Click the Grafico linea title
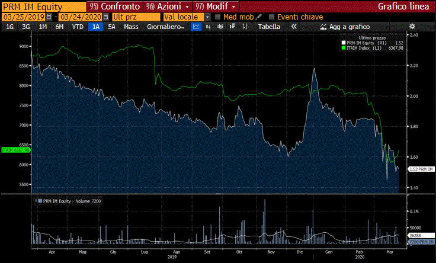This screenshot has height=263, width=436. click(x=403, y=7)
